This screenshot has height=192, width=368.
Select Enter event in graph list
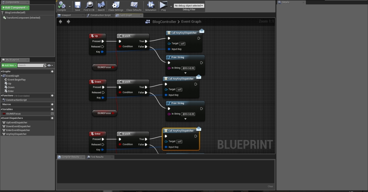coord(11,91)
